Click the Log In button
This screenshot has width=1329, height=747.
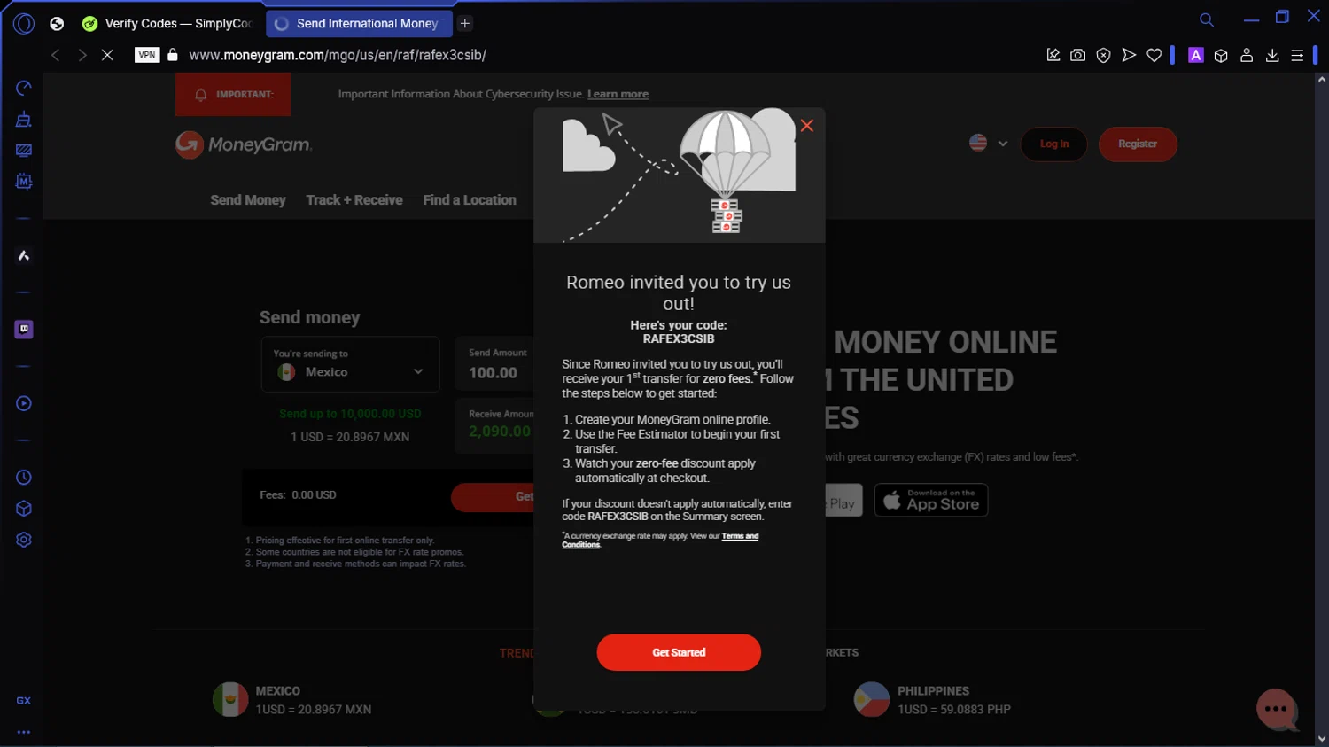(x=1053, y=144)
